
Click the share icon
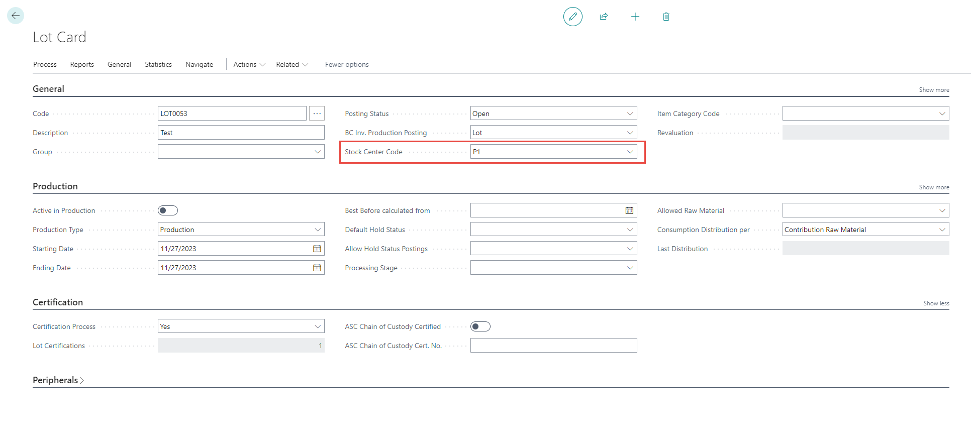tap(604, 17)
